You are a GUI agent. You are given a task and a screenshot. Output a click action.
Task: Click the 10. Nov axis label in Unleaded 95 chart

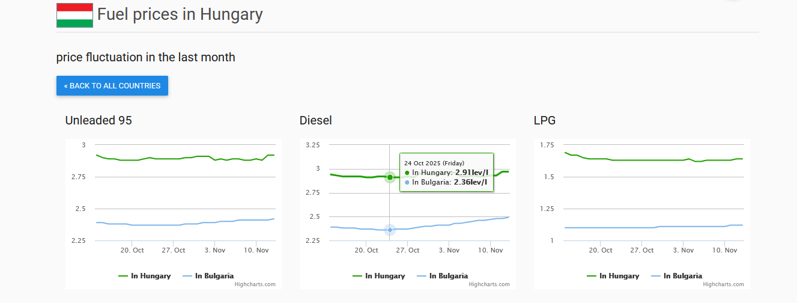pyautogui.click(x=256, y=250)
